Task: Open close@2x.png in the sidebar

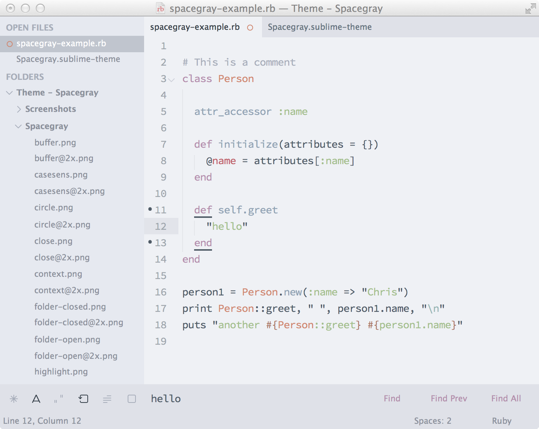Action: [x=62, y=257]
